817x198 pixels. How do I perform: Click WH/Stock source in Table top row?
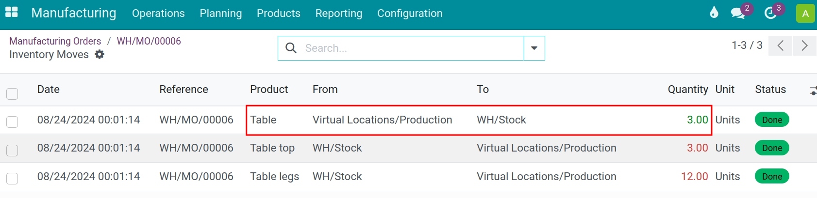pos(337,148)
